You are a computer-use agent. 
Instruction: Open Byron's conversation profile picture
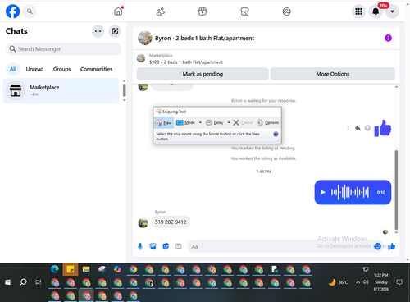point(145,38)
